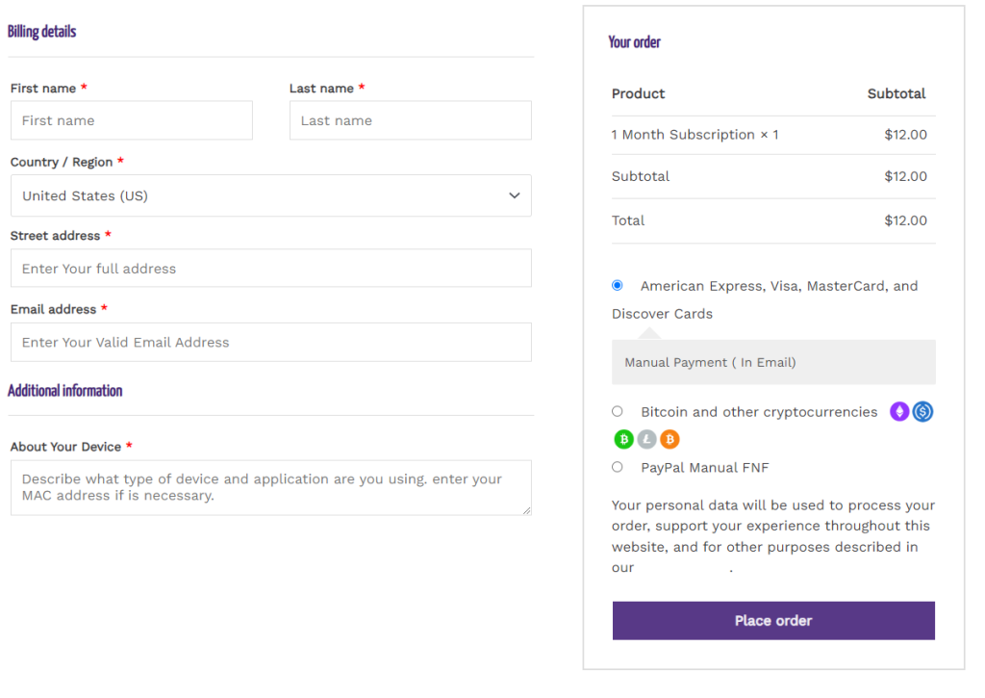This screenshot has width=985, height=698.
Task: Select PayPal Manual FNF payment
Action: click(x=618, y=467)
